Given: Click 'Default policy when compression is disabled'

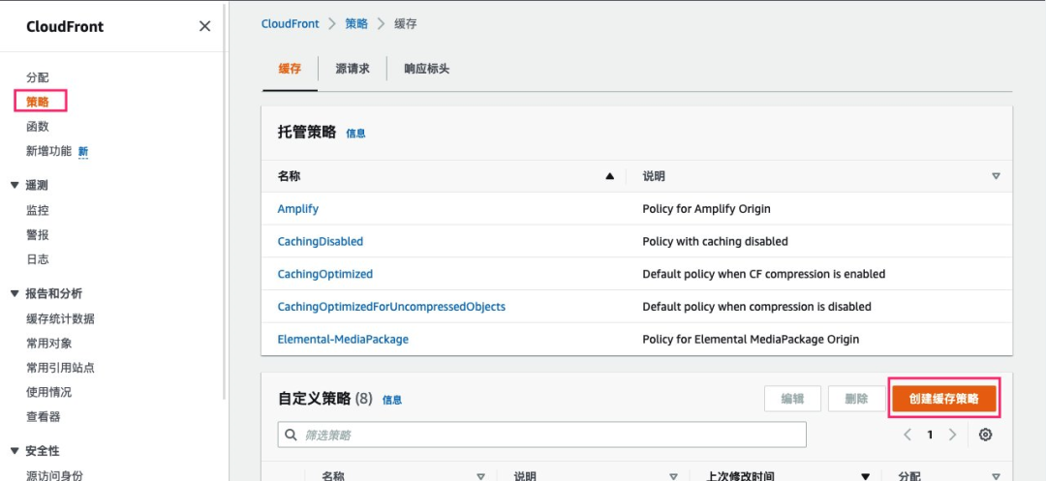Looking at the screenshot, I should coord(756,307).
